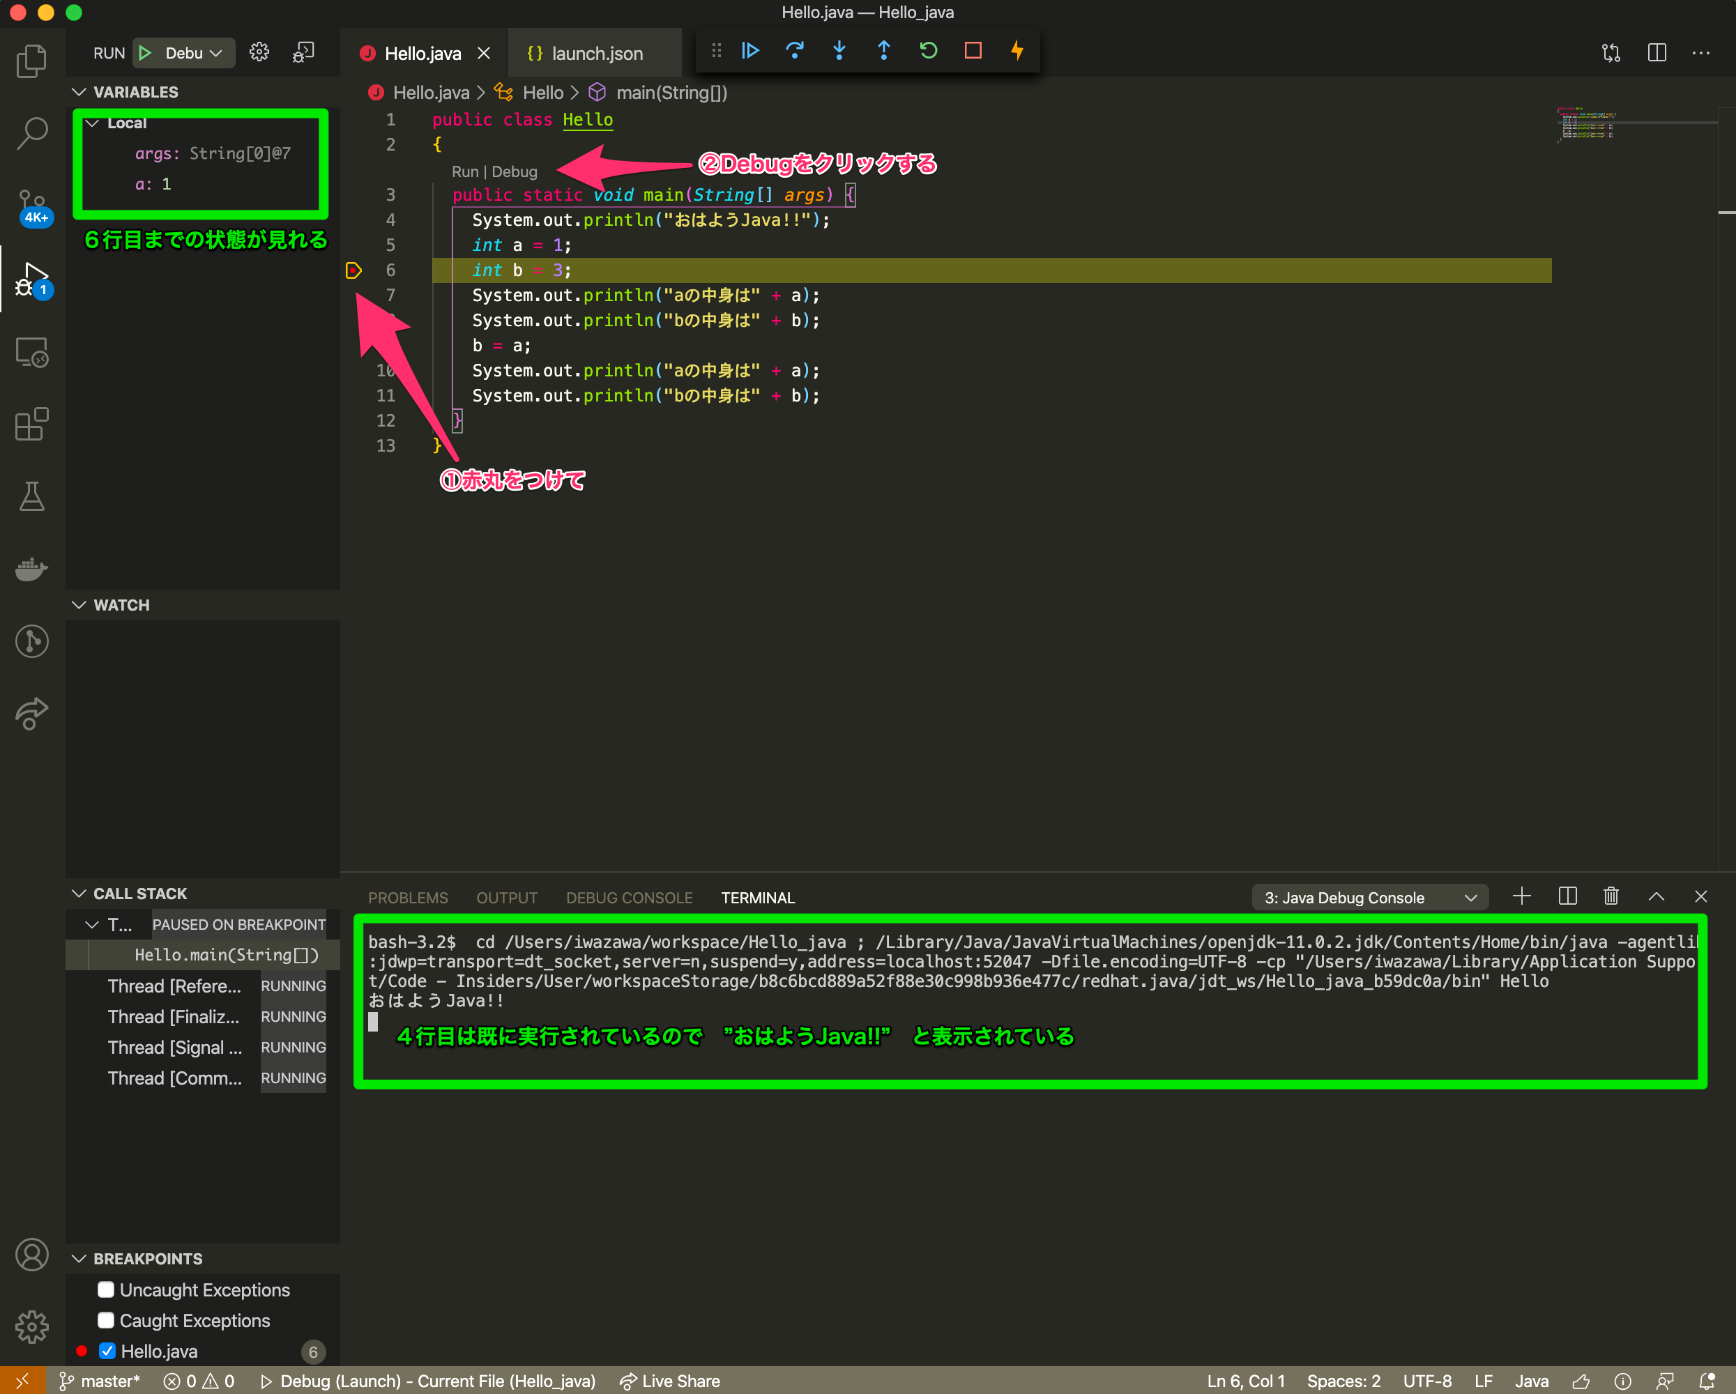Open Source Control view with 4K+ badge
Image resolution: width=1736 pixels, height=1394 pixels.
tap(33, 207)
